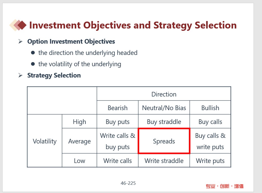Screen dimensions: 262x193
Task: Click the red Chinese footer slogan
Action: (225, 186)
